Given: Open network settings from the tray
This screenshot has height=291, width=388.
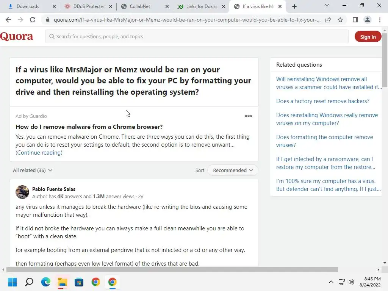Looking at the screenshot, I should coord(342,282).
